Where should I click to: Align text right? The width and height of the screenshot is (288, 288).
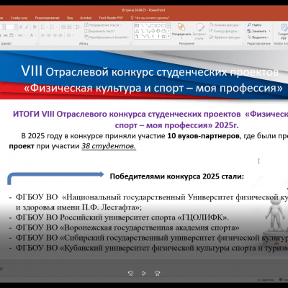click(x=55, y=35)
